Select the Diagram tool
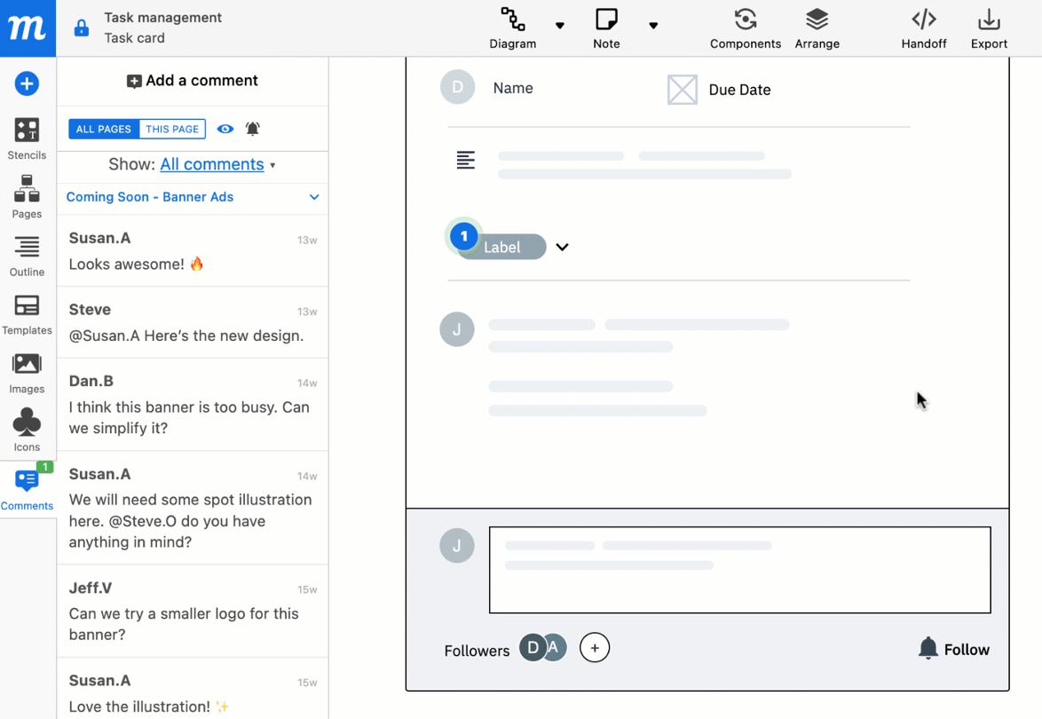Viewport: 1042px width, 719px height. [x=513, y=28]
